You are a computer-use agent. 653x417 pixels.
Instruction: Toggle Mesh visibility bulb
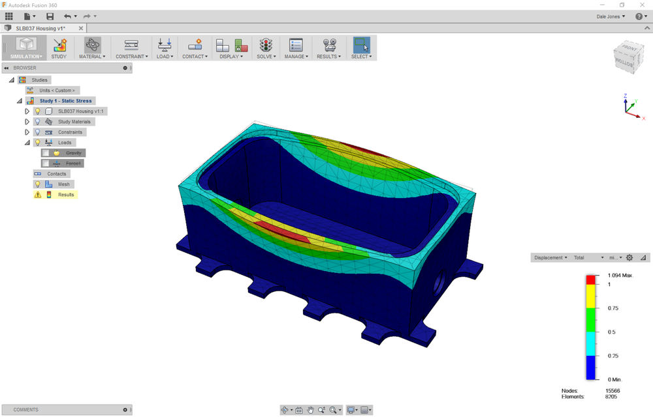click(x=37, y=184)
